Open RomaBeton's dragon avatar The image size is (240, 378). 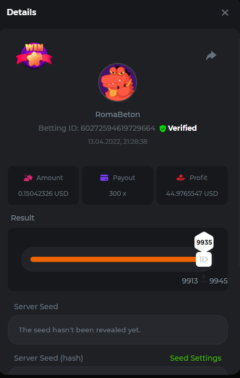118,82
